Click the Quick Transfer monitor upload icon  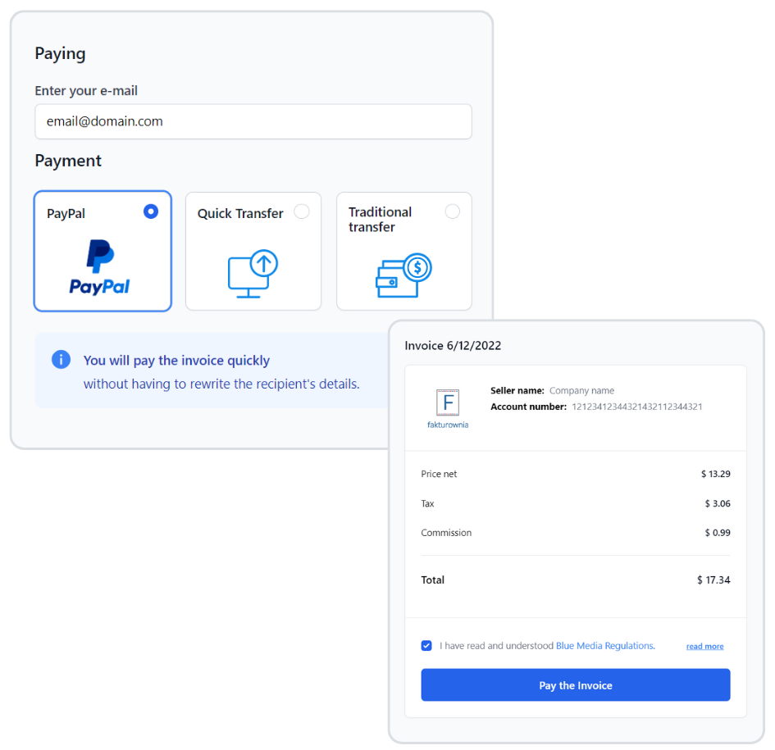click(253, 274)
